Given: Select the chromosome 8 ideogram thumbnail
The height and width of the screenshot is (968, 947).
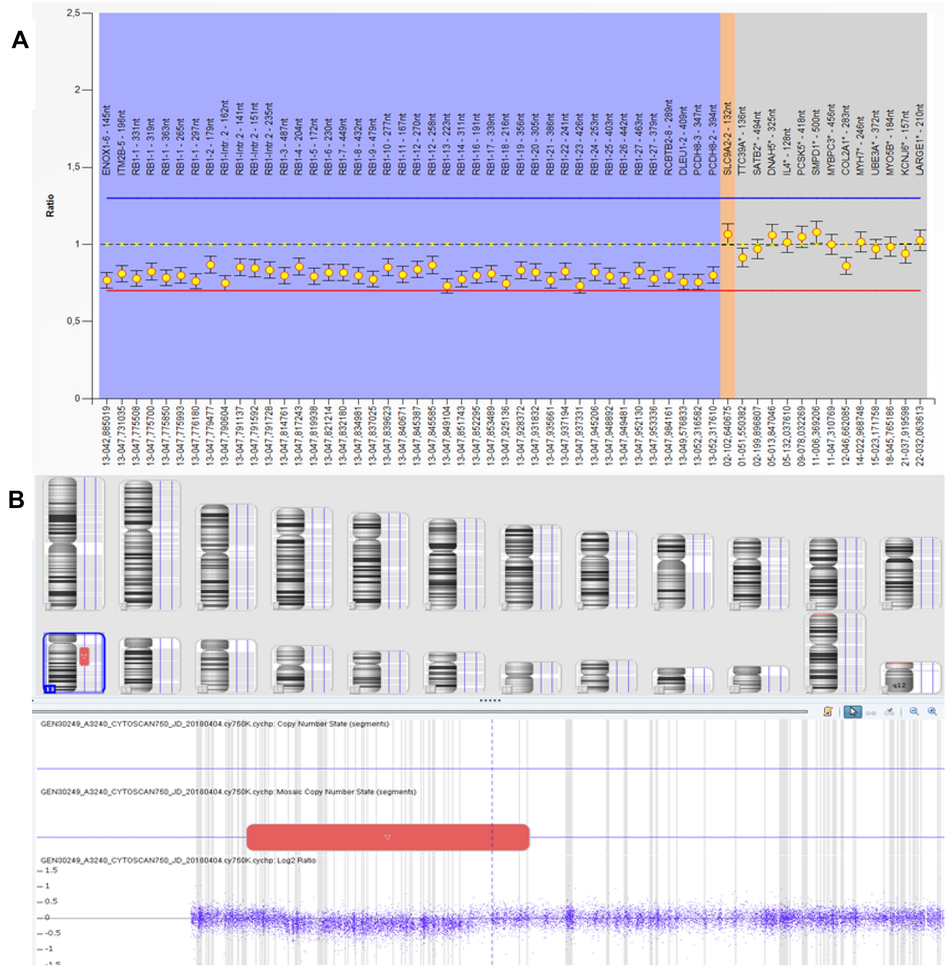Looking at the screenshot, I should click(x=606, y=570).
